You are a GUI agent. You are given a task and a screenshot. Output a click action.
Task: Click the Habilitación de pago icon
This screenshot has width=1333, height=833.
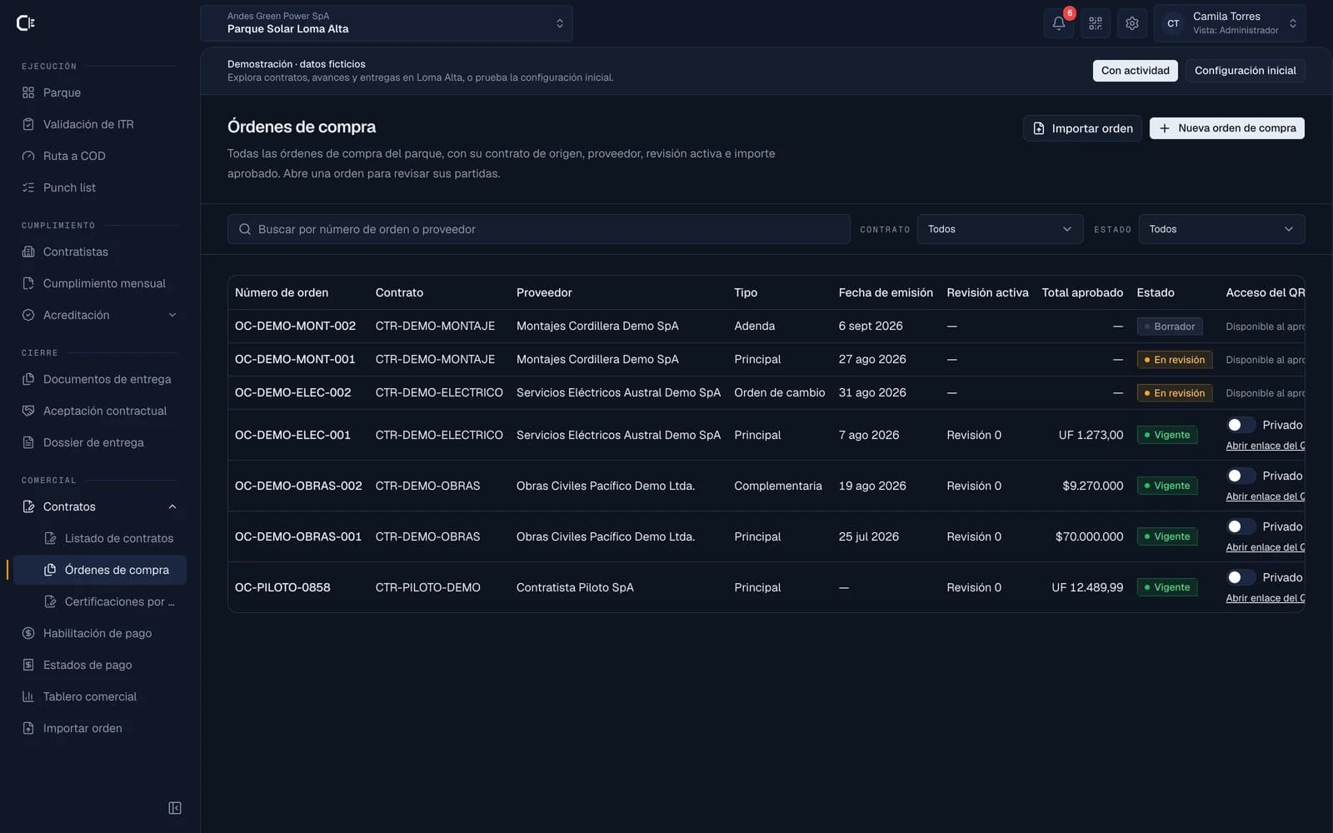(28, 633)
